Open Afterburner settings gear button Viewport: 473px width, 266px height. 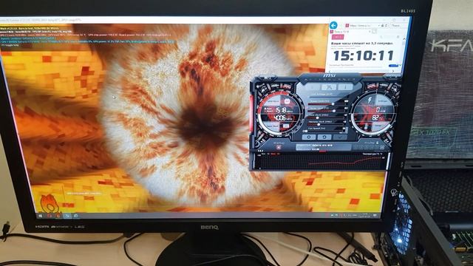click(x=309, y=137)
